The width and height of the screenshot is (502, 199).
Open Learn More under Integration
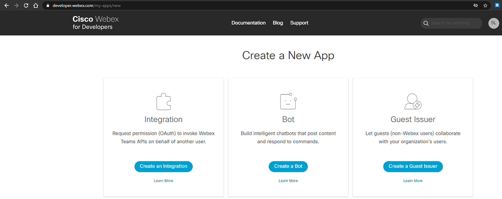point(163,181)
